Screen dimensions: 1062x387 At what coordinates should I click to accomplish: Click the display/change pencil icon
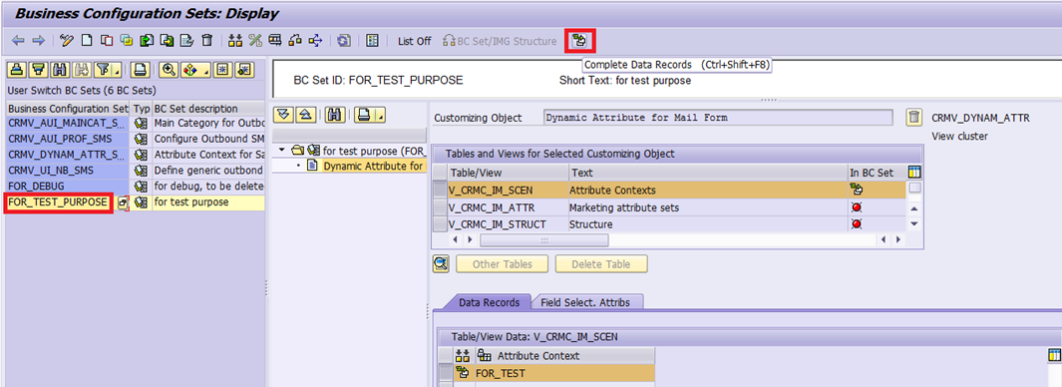click(67, 41)
